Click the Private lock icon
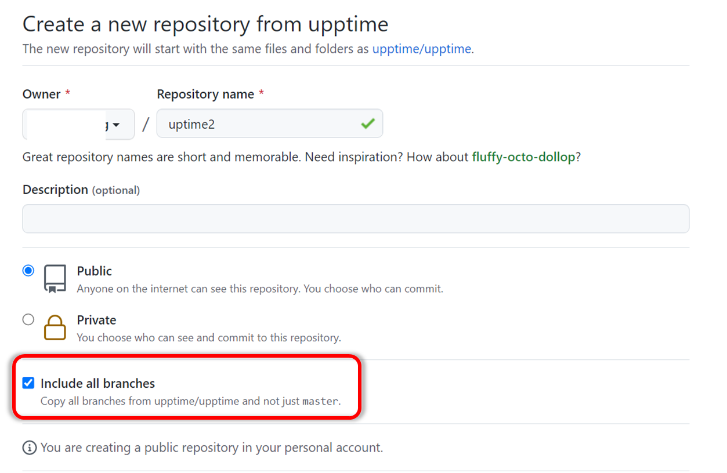The height and width of the screenshot is (473, 727). (55, 328)
